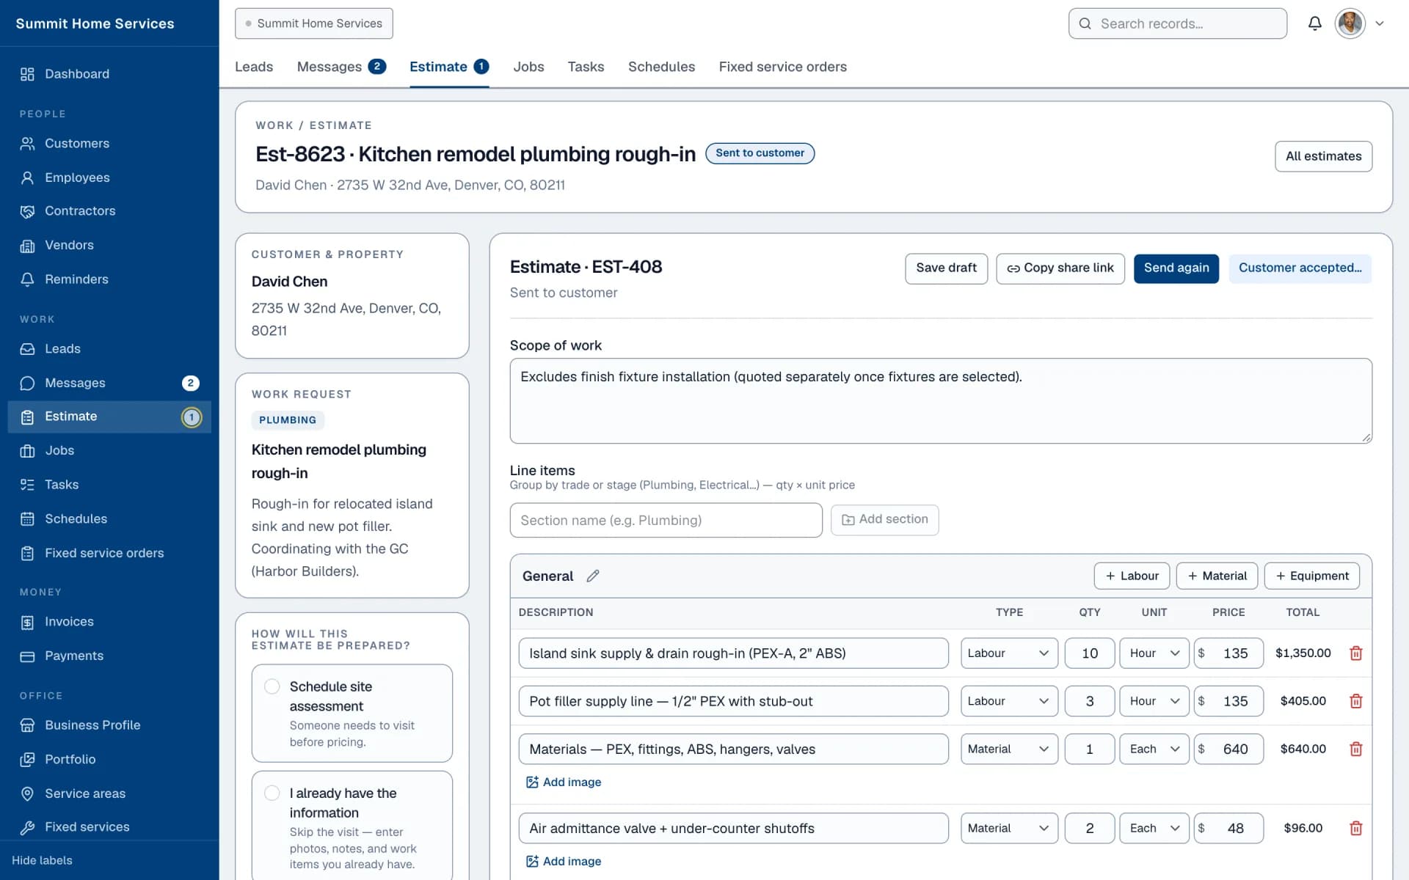Open Payments in the sidebar
This screenshot has height=880, width=1409.
click(x=109, y=656)
